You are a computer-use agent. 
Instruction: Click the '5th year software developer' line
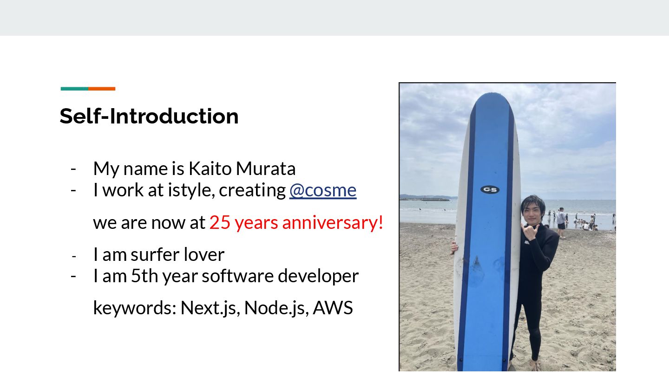(x=245, y=276)
